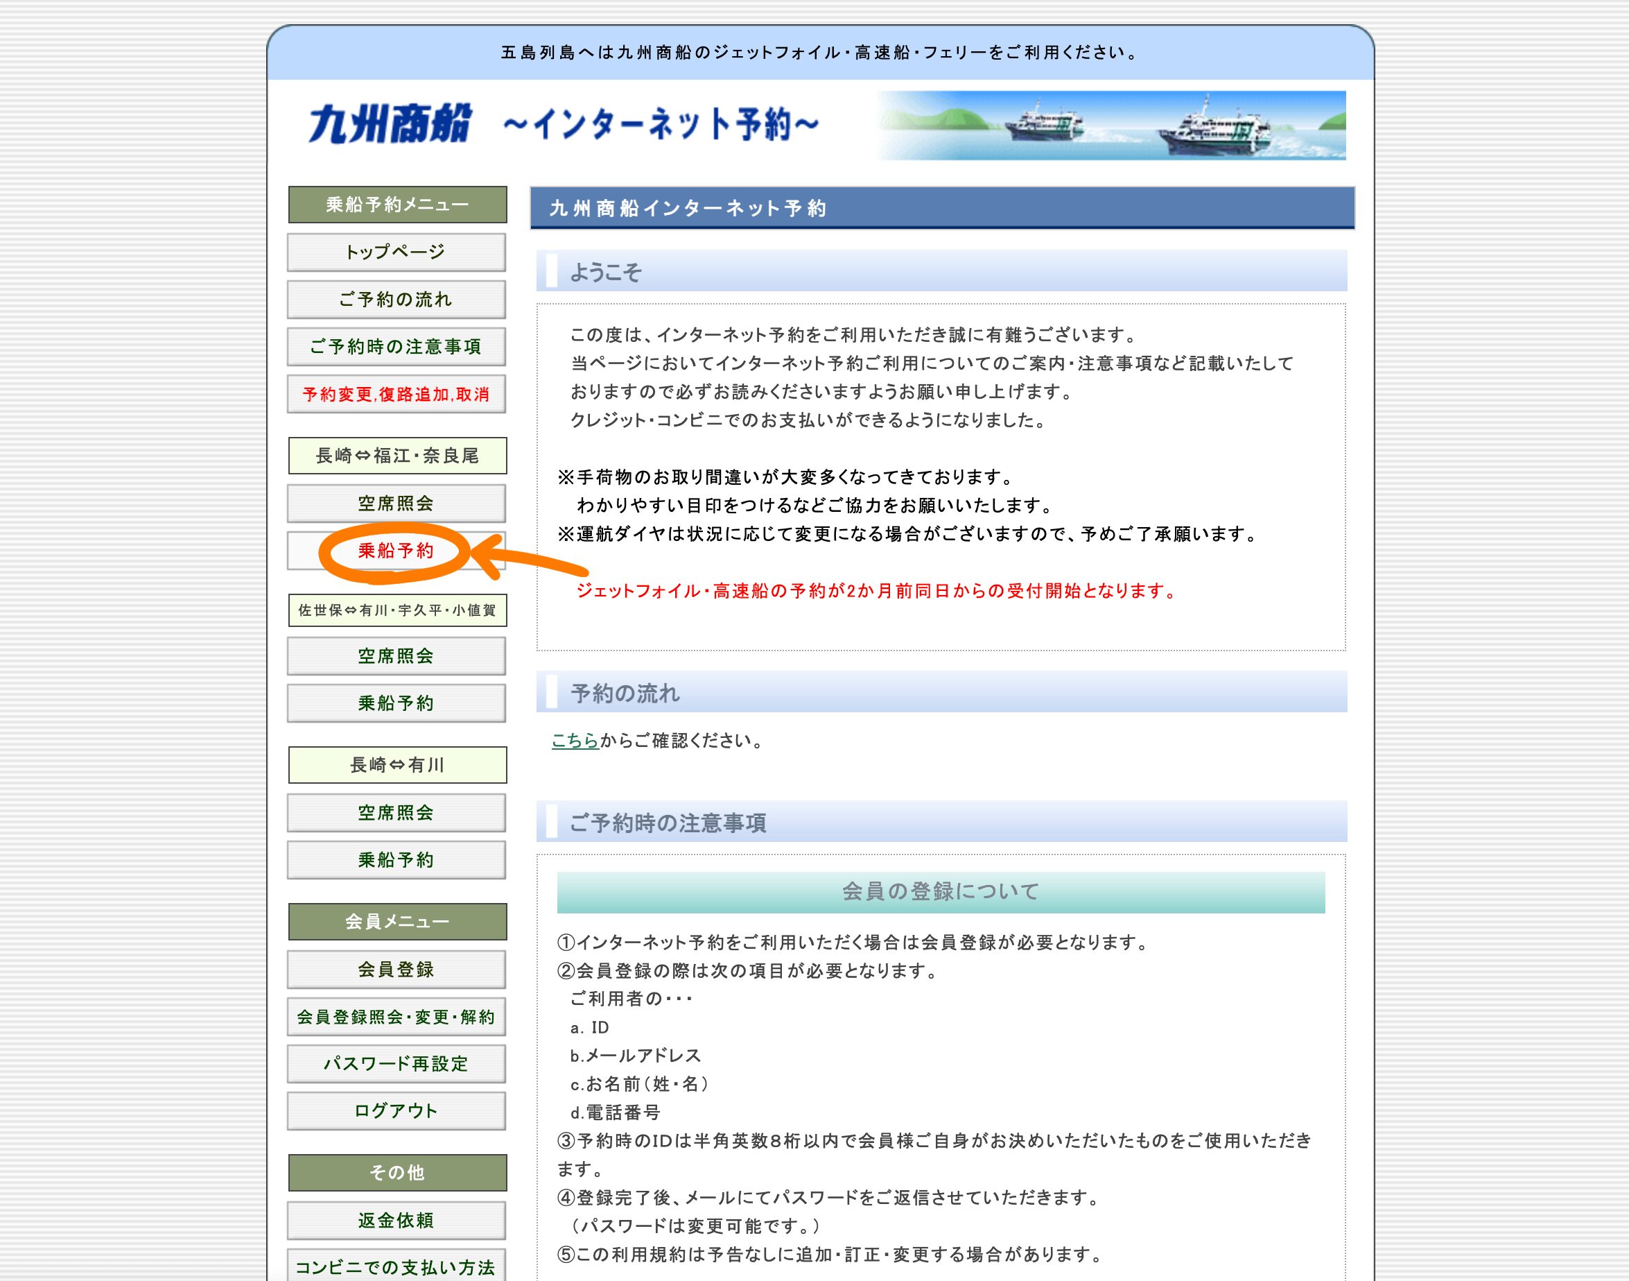
Task: Click the ※運航ダイヤ notice line
Action: pos(909,534)
